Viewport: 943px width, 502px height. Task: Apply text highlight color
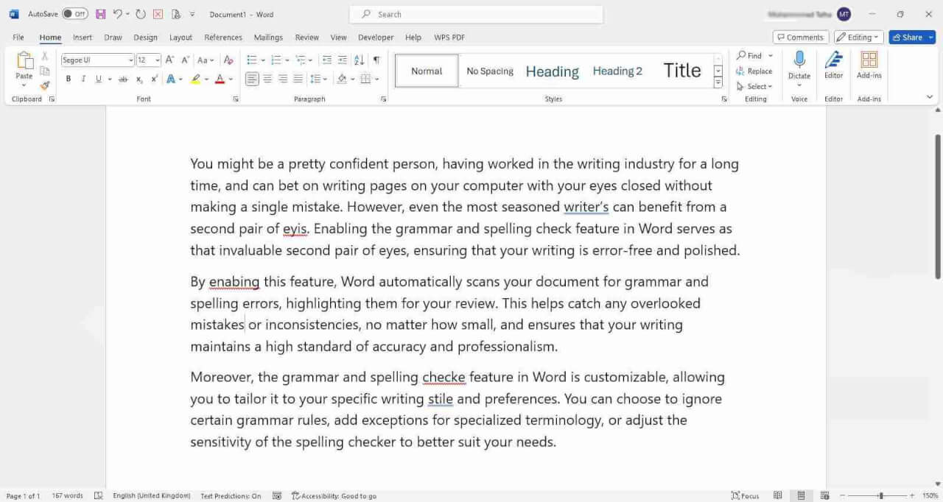(x=196, y=79)
